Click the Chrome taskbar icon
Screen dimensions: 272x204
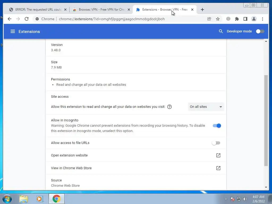56,199
